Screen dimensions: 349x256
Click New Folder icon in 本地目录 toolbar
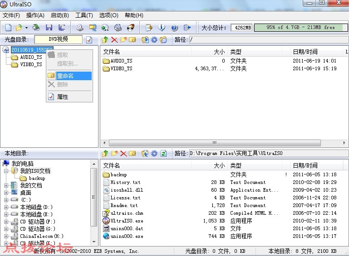point(114,153)
